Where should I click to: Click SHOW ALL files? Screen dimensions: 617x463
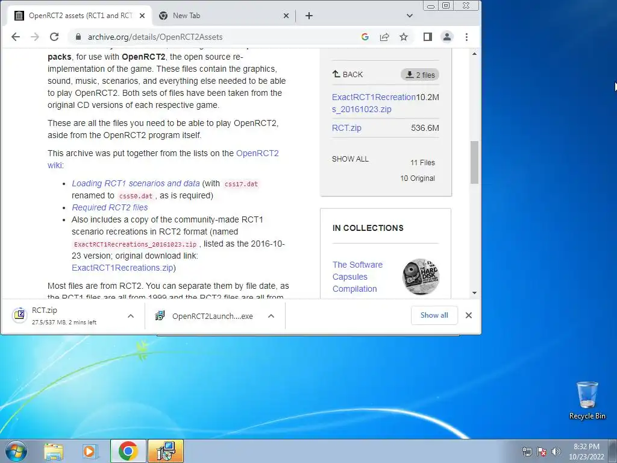click(x=350, y=159)
